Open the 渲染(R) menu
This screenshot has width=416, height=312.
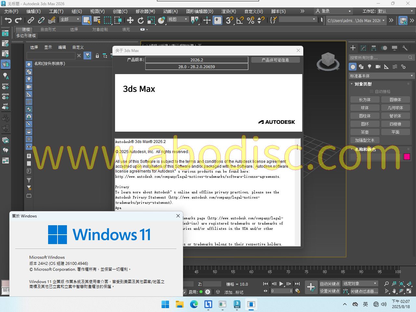[228, 11]
